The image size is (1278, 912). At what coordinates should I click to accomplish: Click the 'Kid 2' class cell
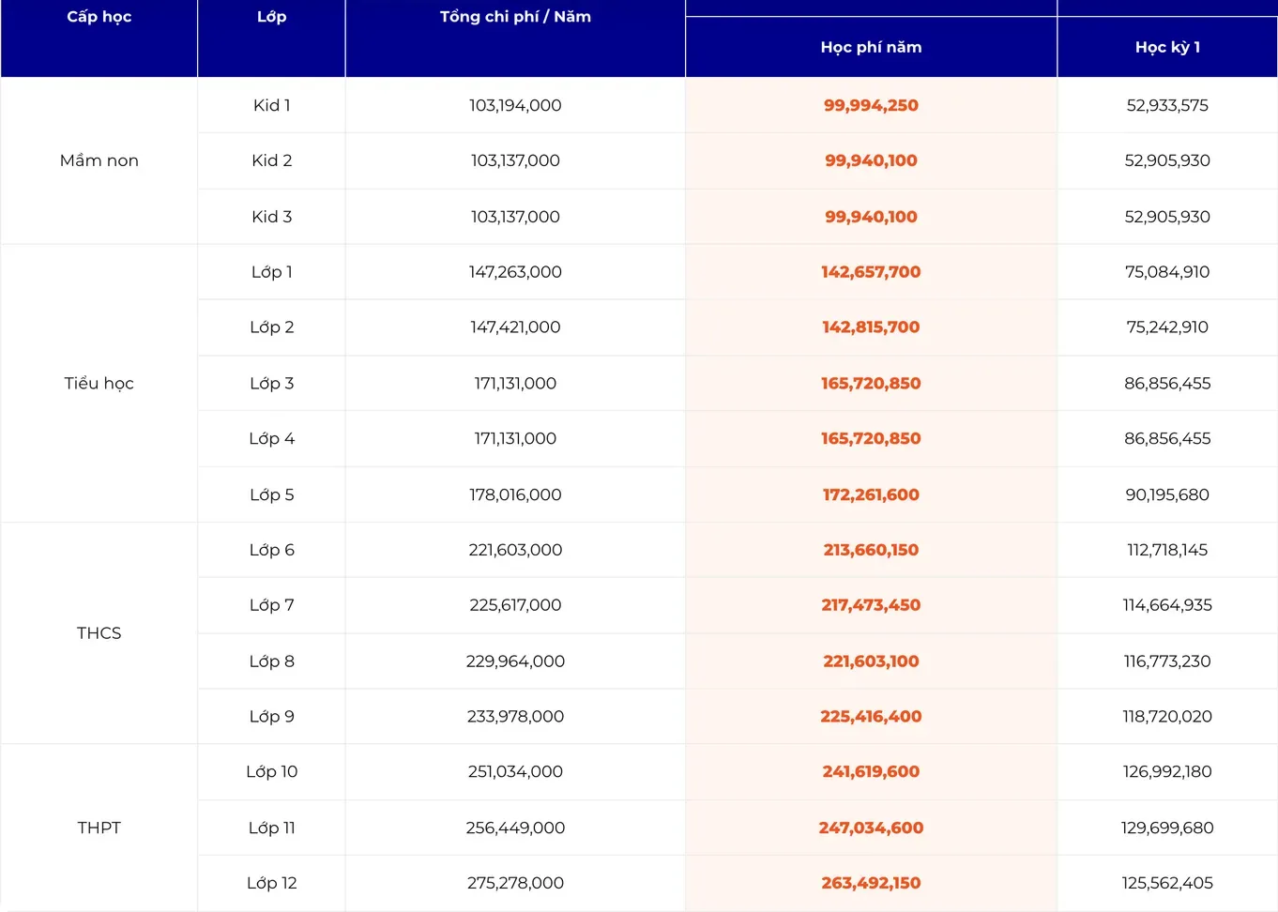(x=271, y=160)
